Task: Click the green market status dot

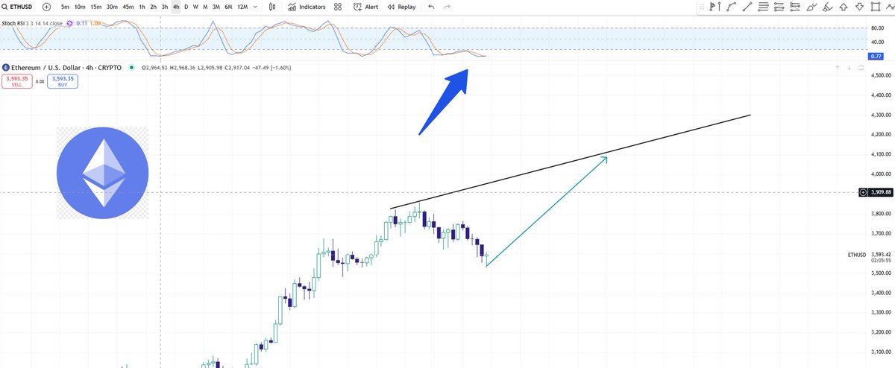Action: point(132,68)
